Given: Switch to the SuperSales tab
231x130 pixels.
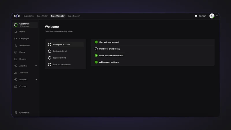Looking at the screenshot, I should [x=29, y=16].
